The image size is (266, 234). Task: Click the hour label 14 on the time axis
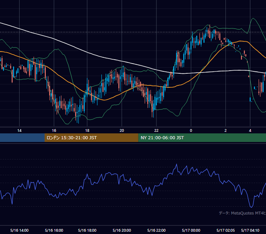(19, 131)
